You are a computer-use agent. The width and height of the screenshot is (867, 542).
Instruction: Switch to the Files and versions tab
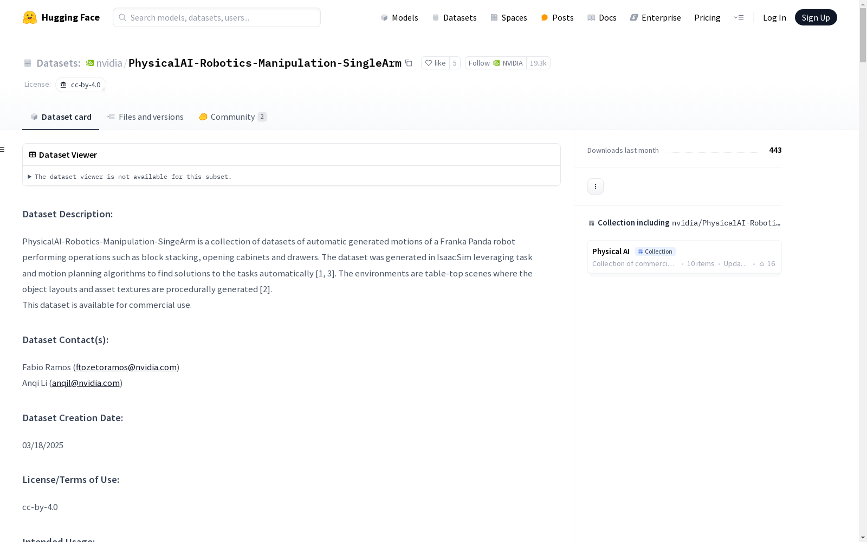point(145,117)
